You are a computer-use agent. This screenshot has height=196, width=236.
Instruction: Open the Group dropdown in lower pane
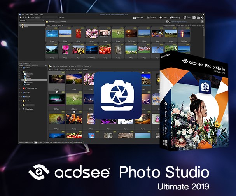pyautogui.click(x=69, y=70)
